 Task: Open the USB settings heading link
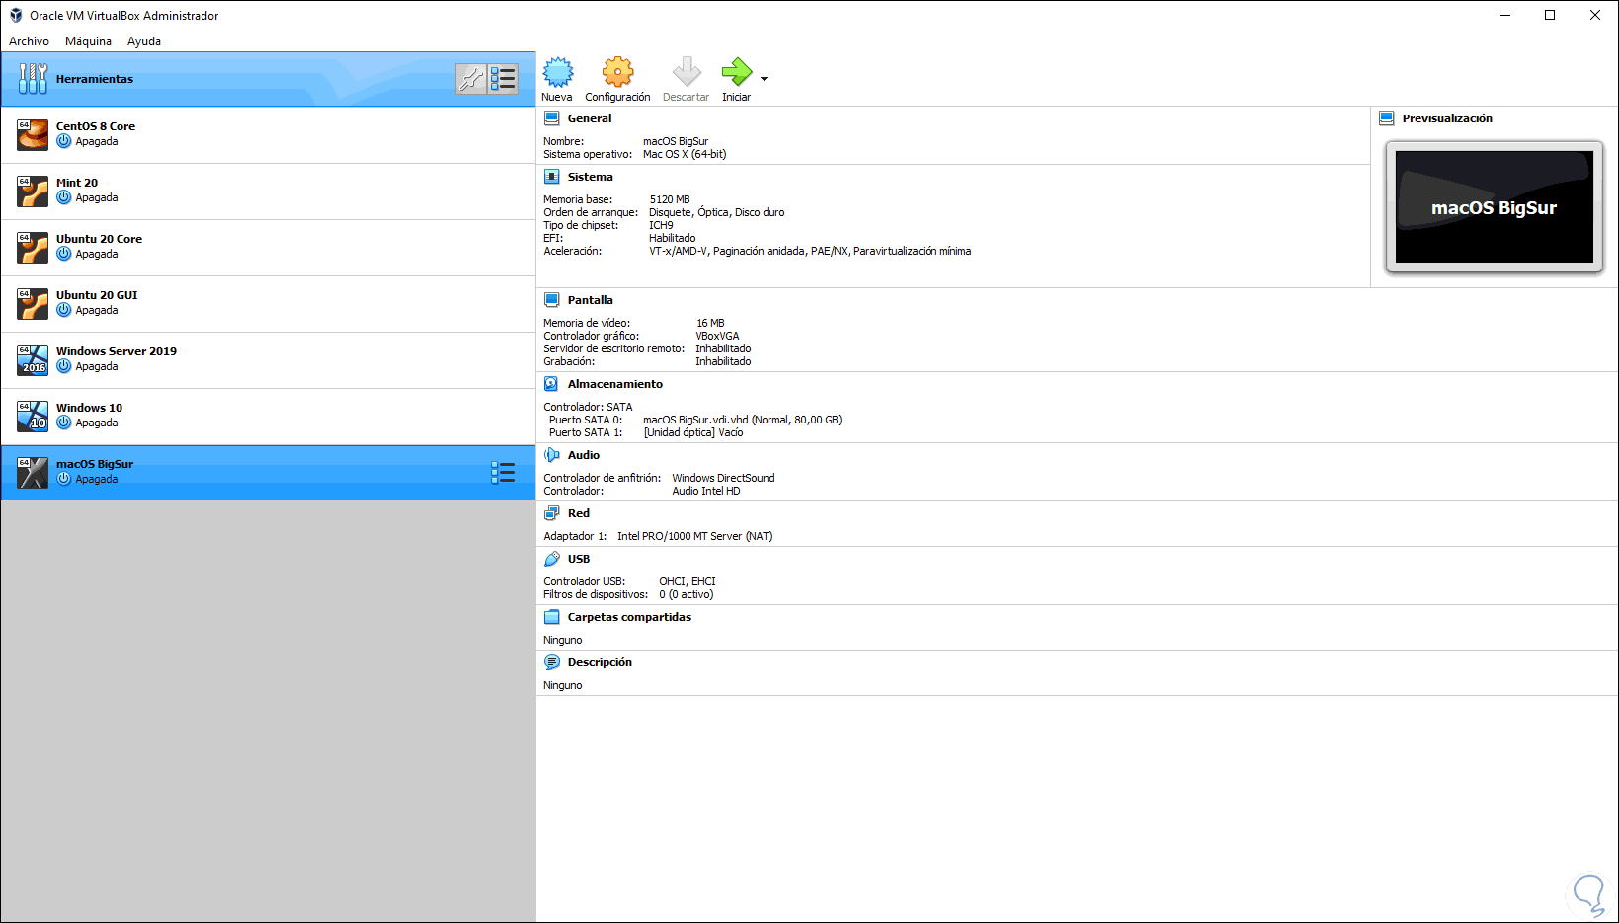579,559
